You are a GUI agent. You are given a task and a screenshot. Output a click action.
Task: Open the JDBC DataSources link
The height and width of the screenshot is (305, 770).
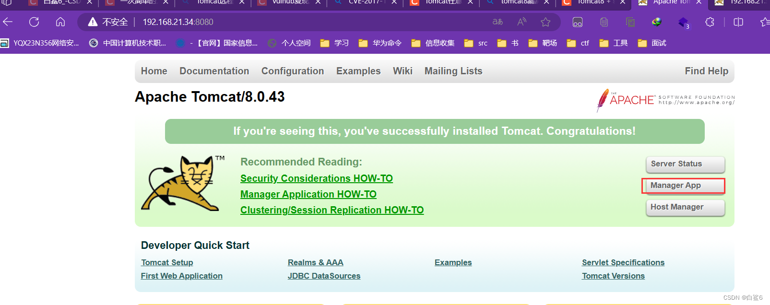pos(324,276)
